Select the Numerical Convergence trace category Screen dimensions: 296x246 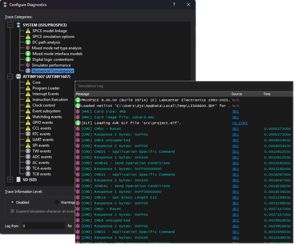tap(53, 71)
